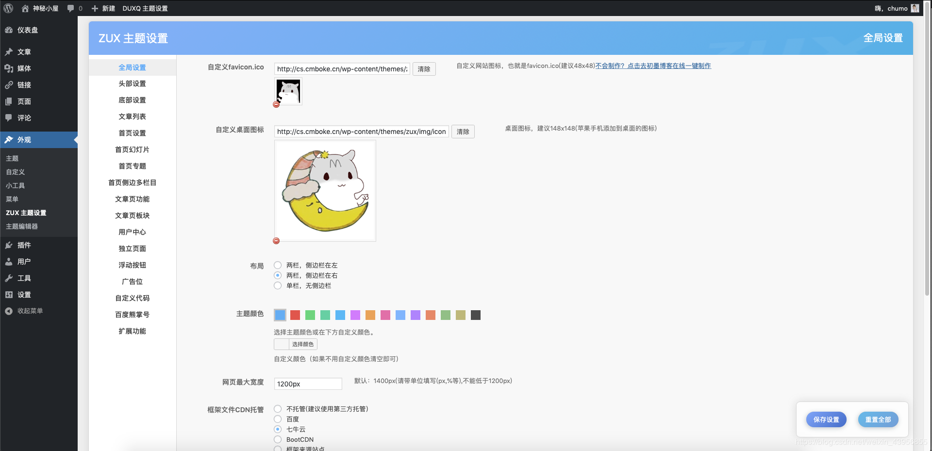Open 插件 plug icon in sidebar
This screenshot has width=932, height=451.
9,245
